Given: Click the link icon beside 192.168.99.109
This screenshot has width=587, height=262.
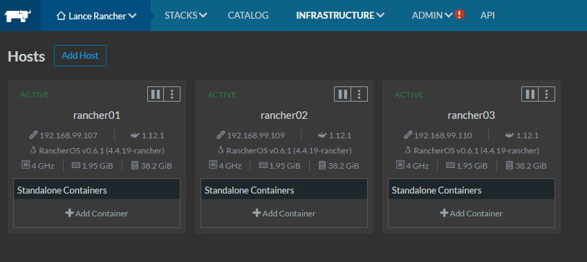Looking at the screenshot, I should [x=221, y=135].
